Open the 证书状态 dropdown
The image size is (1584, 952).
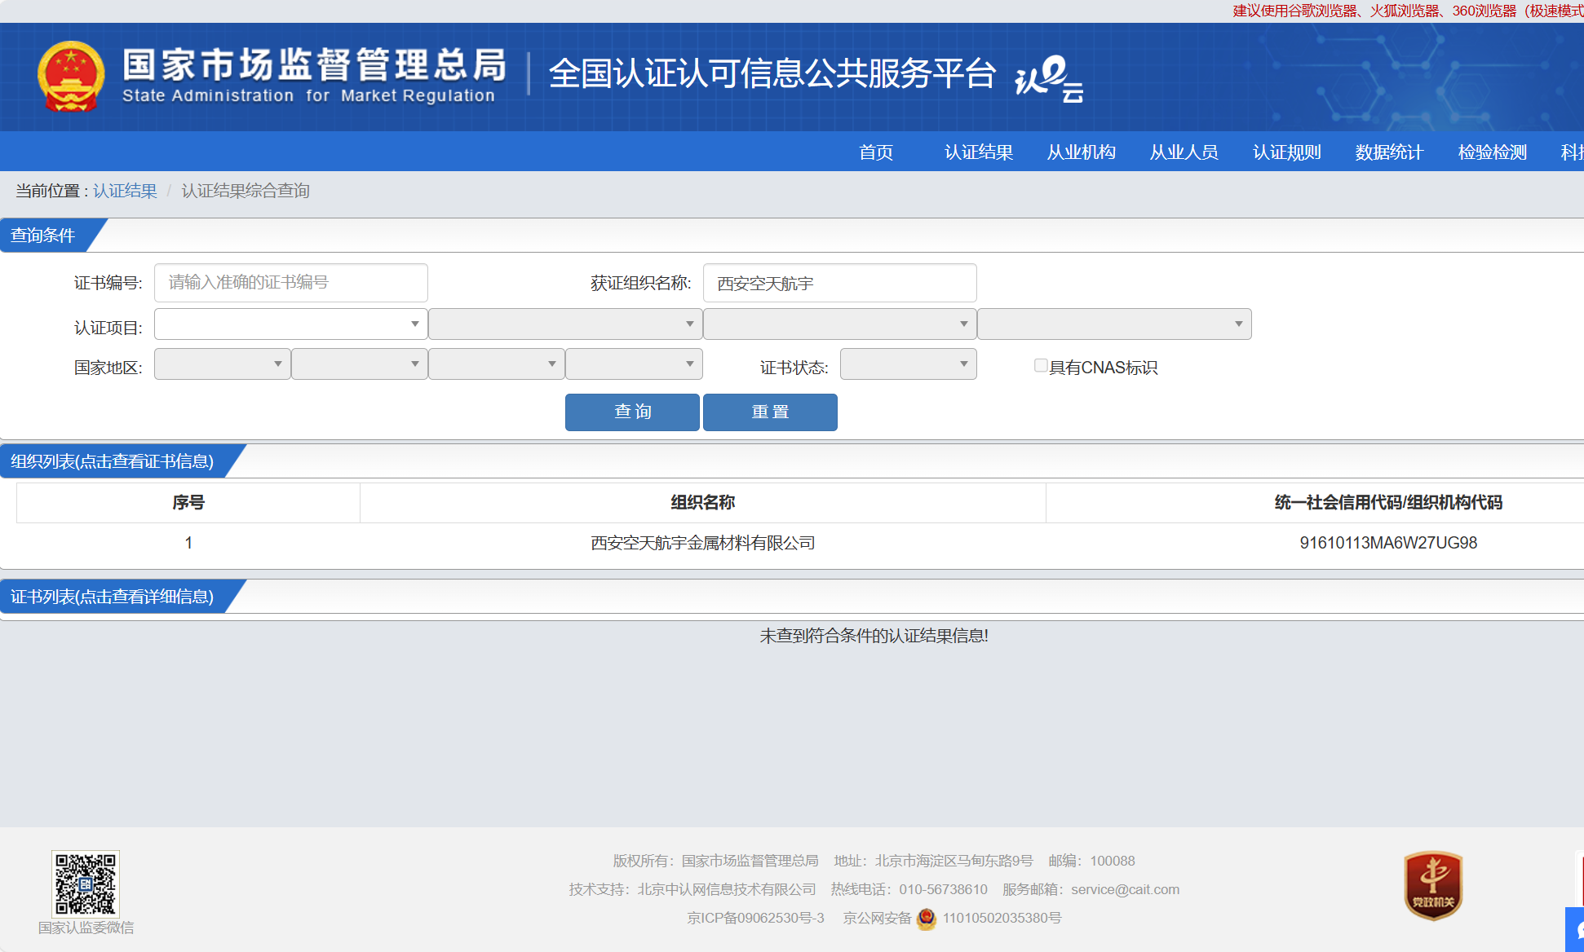(908, 364)
